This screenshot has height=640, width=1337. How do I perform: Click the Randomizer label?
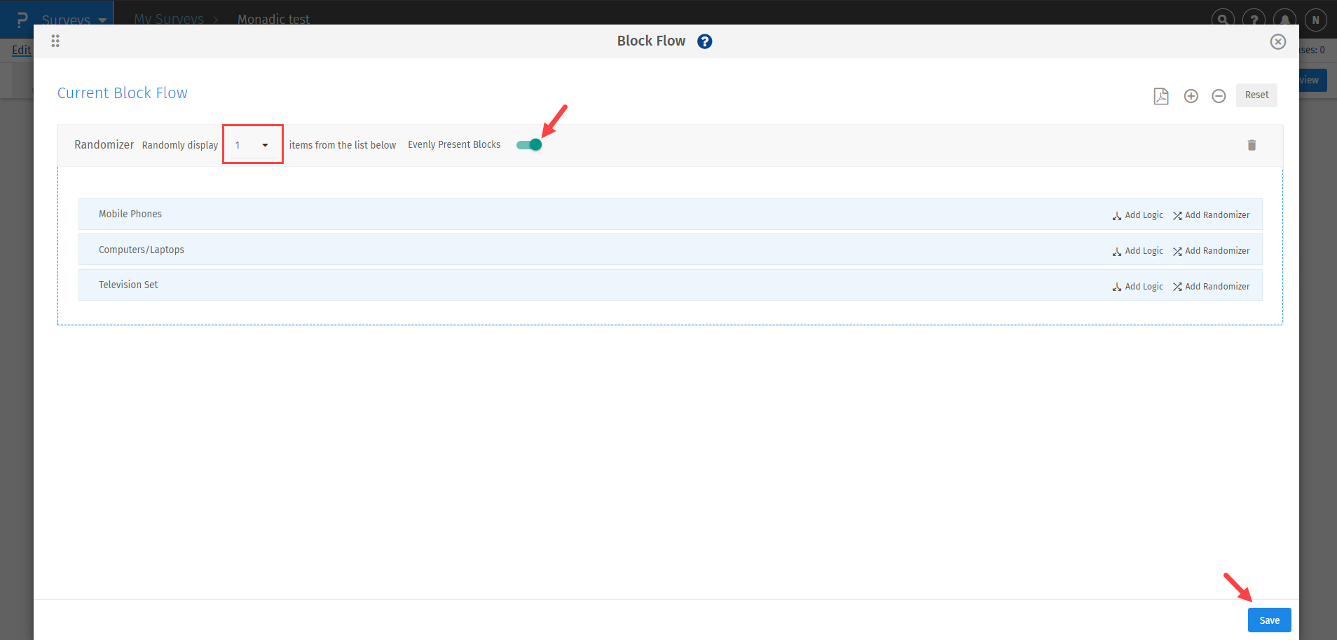(104, 144)
